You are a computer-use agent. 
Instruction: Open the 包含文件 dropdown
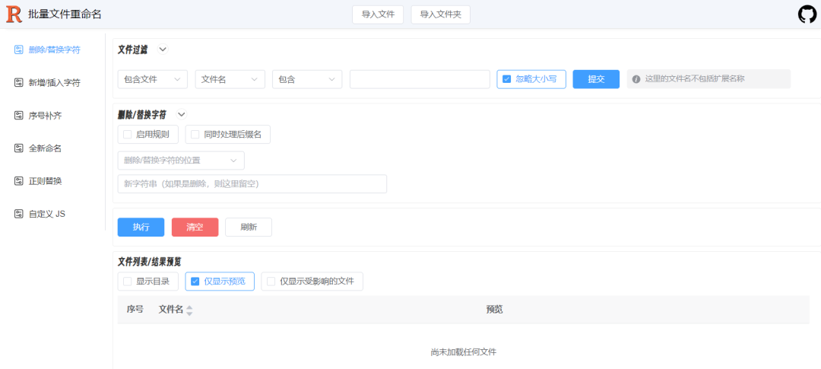click(x=153, y=79)
